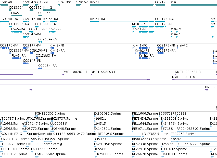Screen dimensions: 217x158
Task: Click the stai-RE transcript label
Action: coord(176,34)
